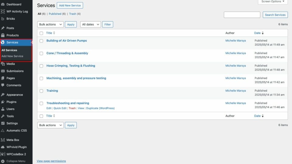Open the Products icon in sidebar
This screenshot has width=292, height=164.
[x=3, y=35]
